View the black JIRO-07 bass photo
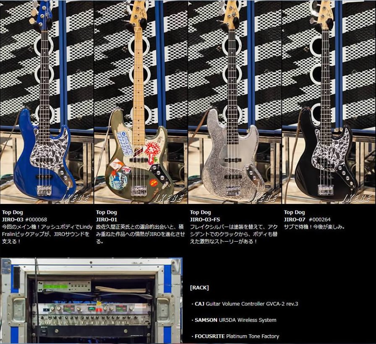This screenshot has width=376, height=344. tap(329, 102)
